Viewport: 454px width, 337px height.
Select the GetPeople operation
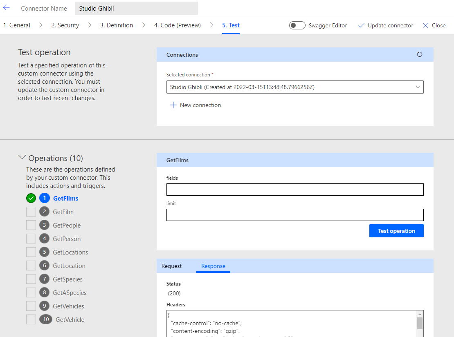tap(67, 225)
